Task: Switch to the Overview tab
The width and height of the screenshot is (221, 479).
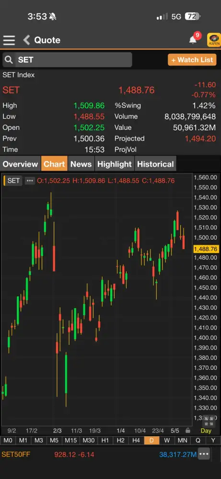Action: [x=20, y=164]
